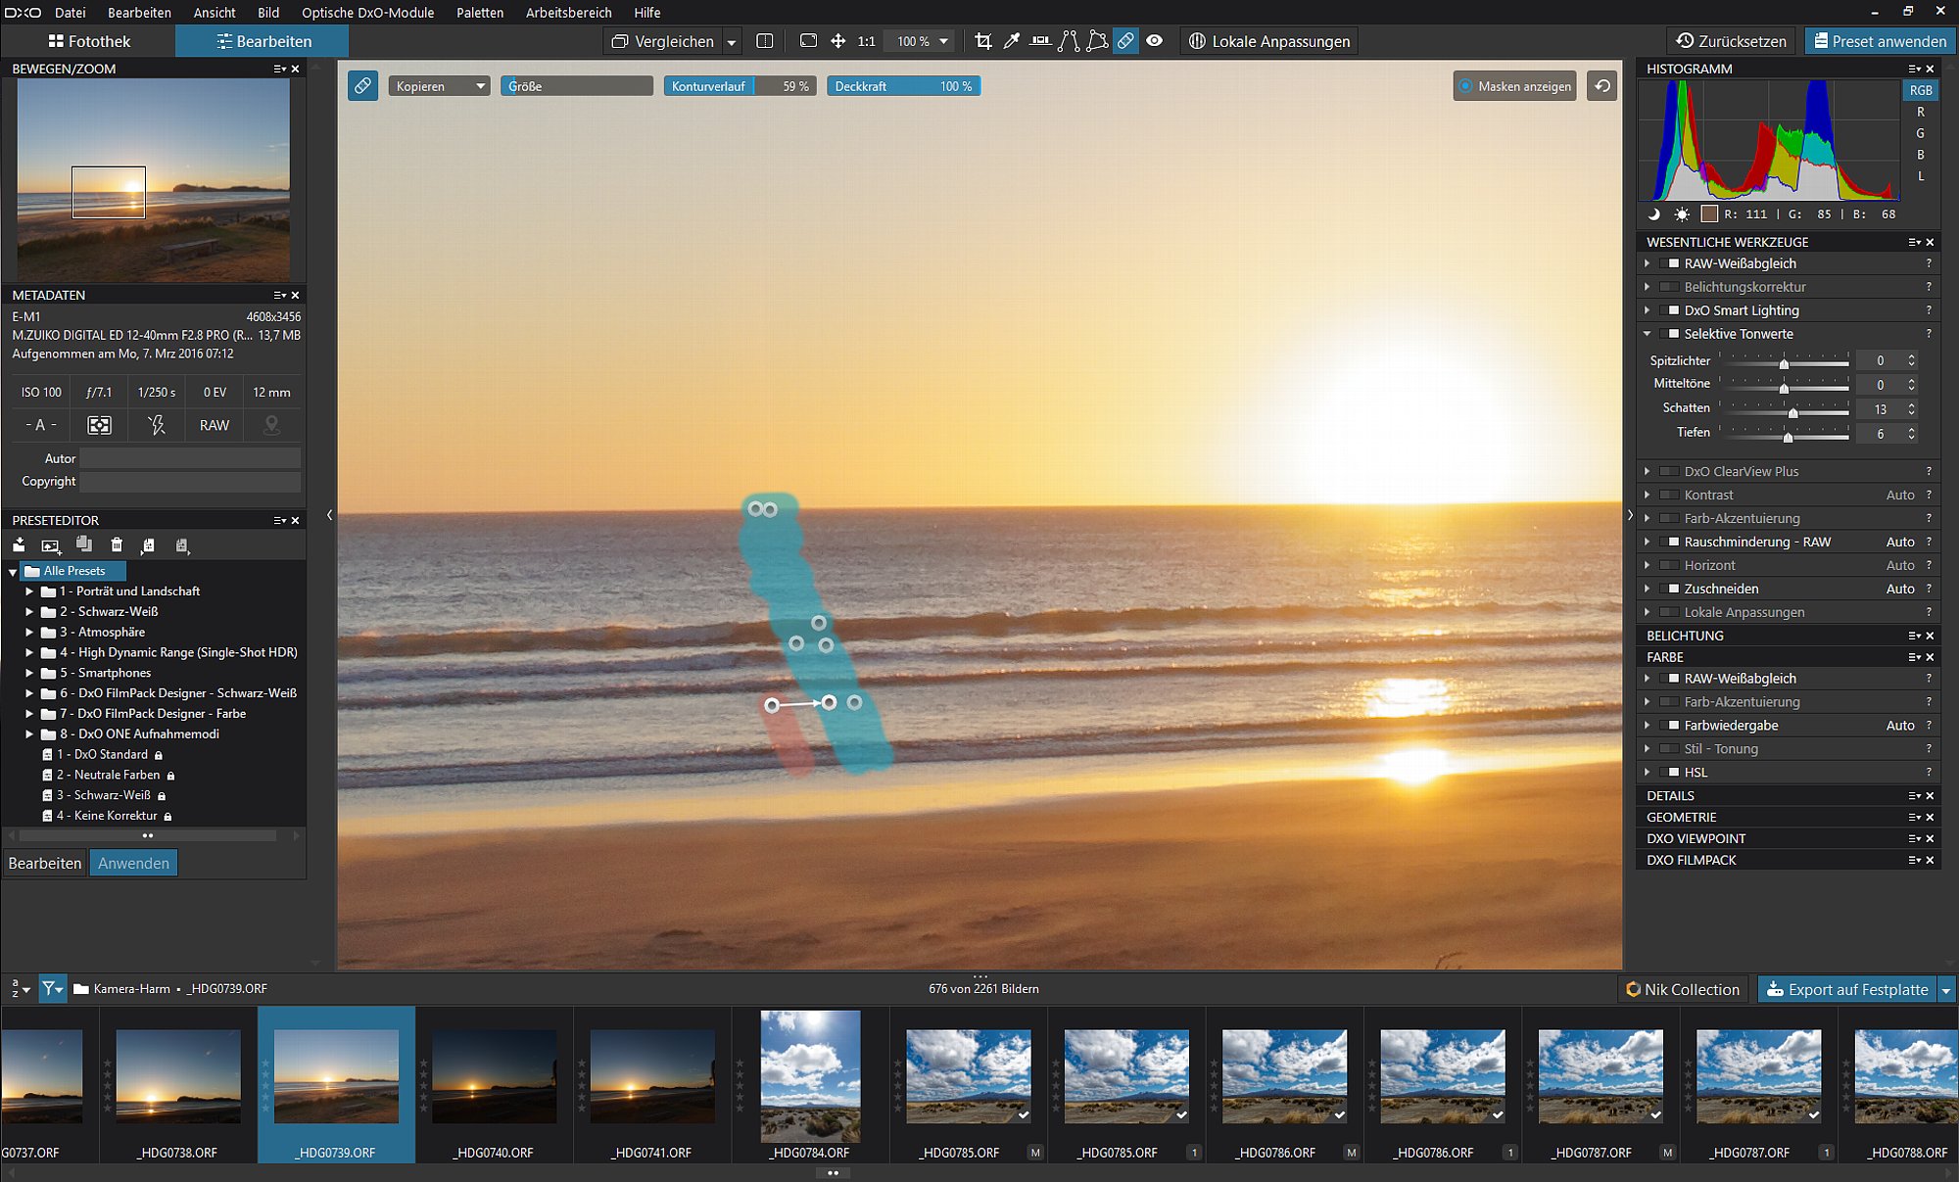Image resolution: width=1959 pixels, height=1182 pixels.
Task: Click Anwenden in the Preseteditor
Action: click(x=133, y=863)
